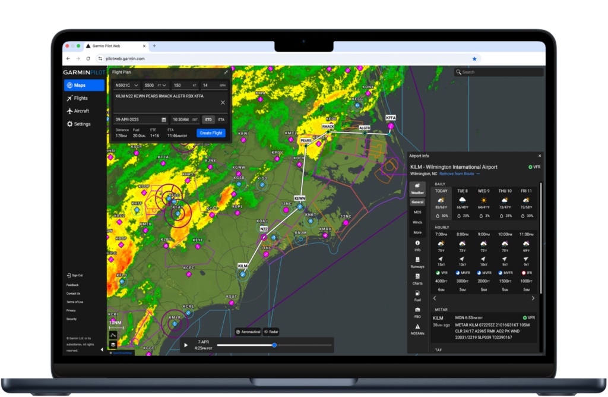
Task: Open the map layers button
Action: point(113,344)
